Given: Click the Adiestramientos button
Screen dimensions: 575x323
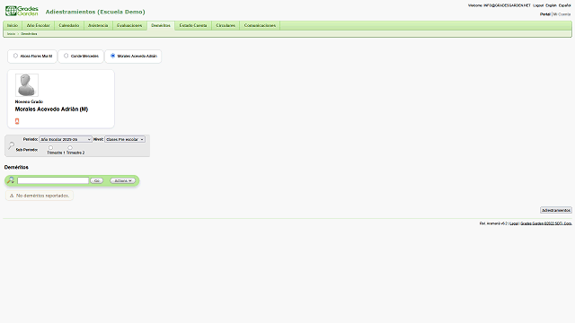Looking at the screenshot, I should point(556,210).
